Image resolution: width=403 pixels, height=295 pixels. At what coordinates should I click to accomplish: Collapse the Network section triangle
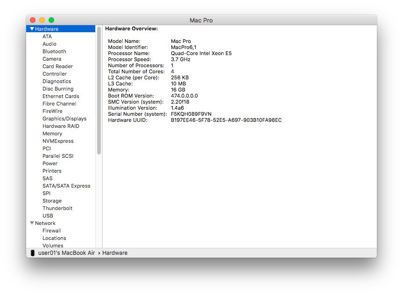(x=32, y=223)
